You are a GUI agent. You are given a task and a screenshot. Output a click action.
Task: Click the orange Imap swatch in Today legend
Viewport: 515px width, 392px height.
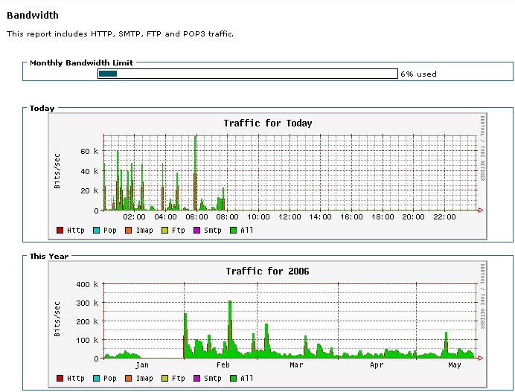129,231
